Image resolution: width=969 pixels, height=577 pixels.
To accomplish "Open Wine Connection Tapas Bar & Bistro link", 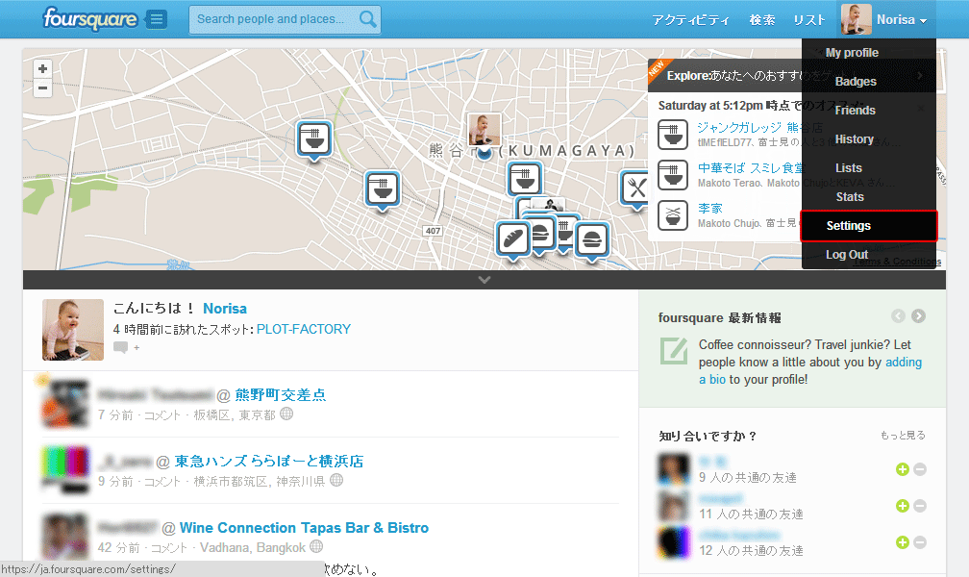I will [304, 528].
